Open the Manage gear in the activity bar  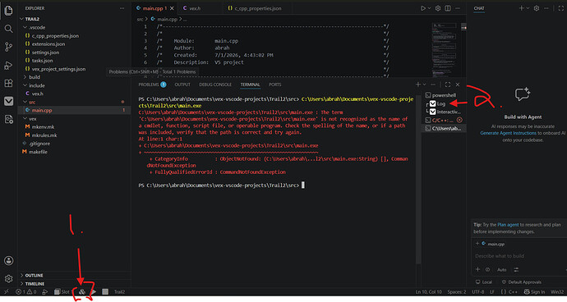[8, 278]
